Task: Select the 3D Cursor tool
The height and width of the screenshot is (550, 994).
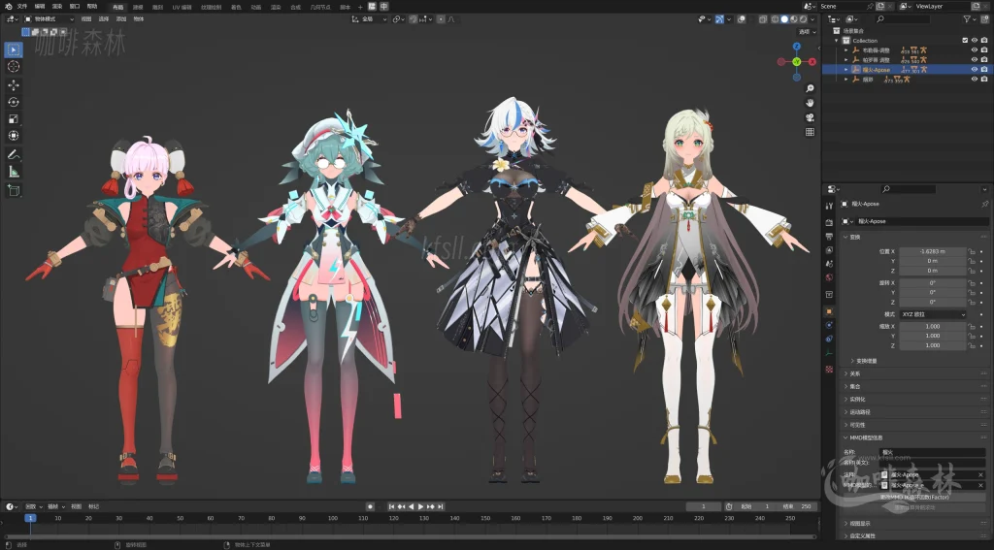Action: tap(14, 67)
